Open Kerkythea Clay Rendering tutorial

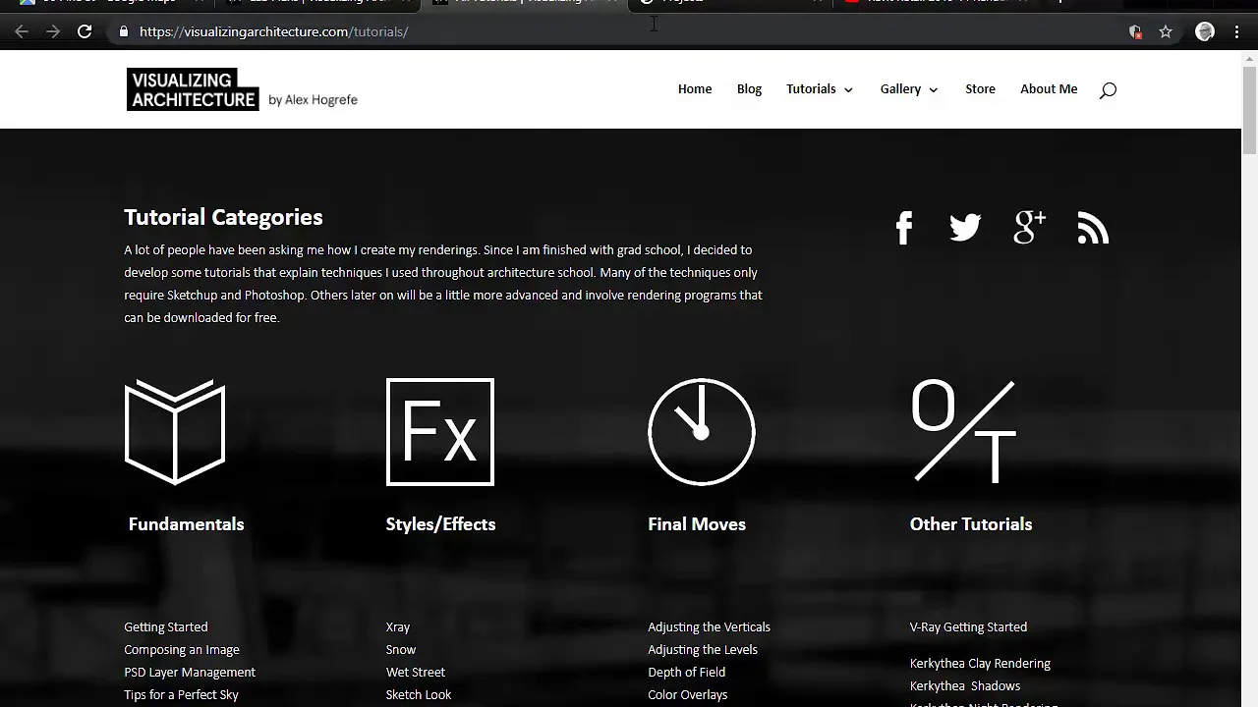click(980, 663)
